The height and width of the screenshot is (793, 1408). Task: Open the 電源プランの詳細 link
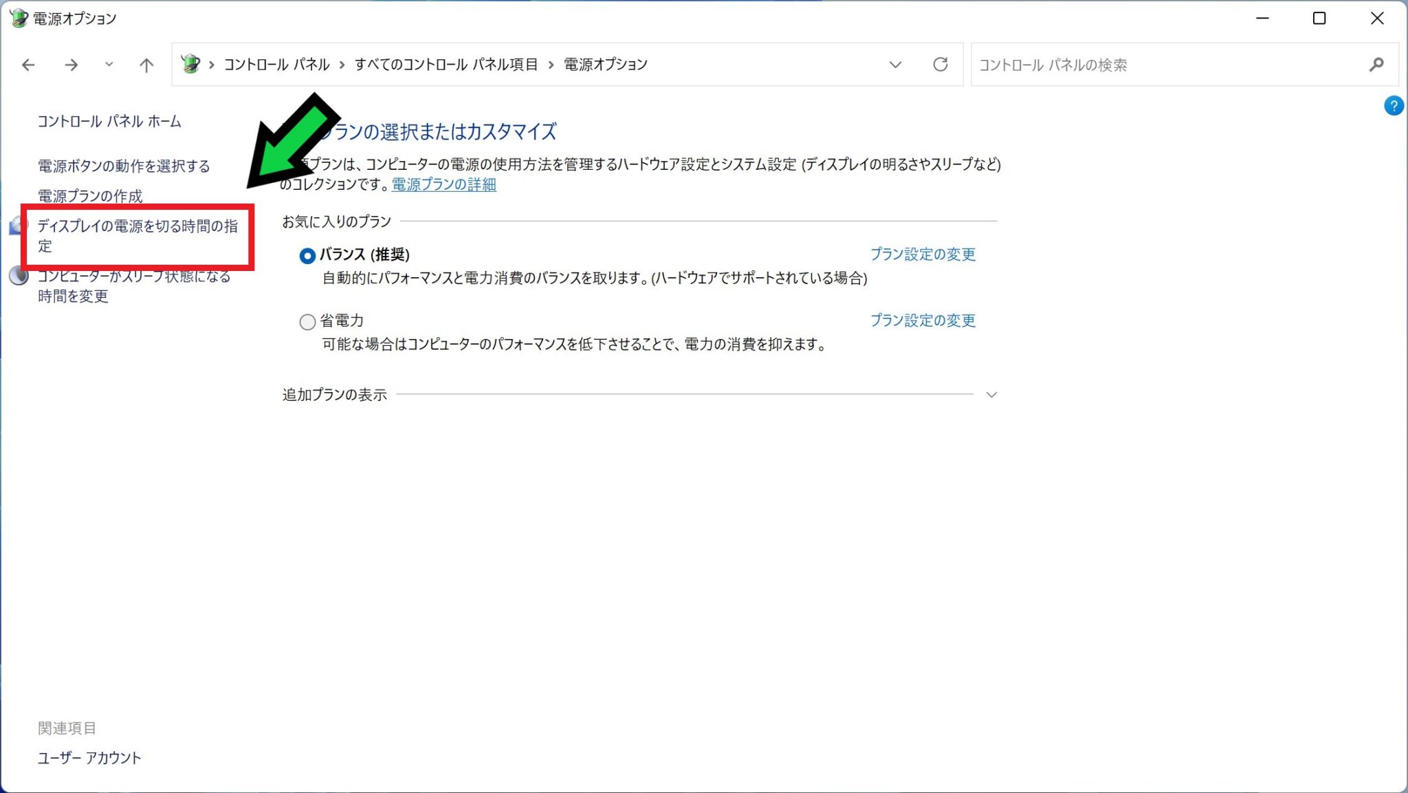click(x=443, y=184)
